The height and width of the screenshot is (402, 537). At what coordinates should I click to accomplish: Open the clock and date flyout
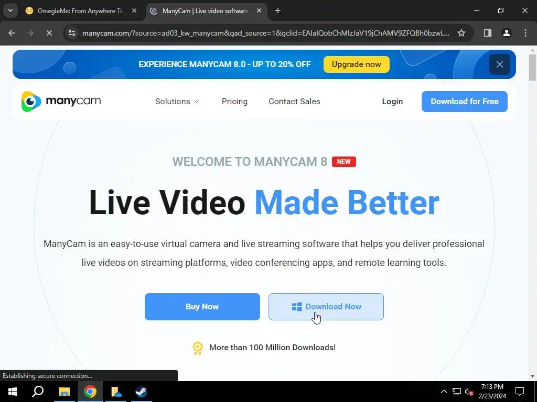tap(492, 392)
